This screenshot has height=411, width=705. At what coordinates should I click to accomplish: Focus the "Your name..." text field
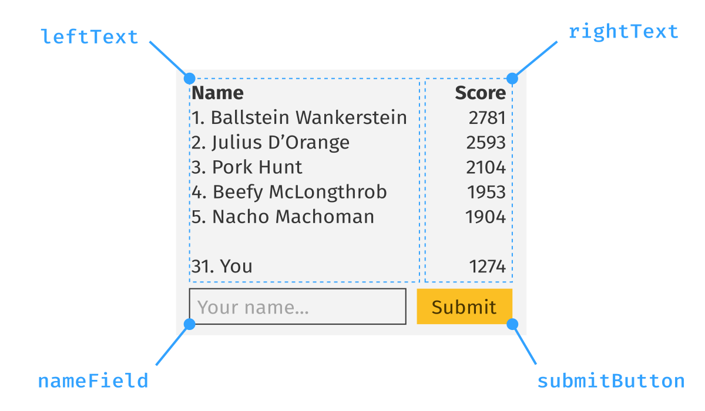[297, 306]
